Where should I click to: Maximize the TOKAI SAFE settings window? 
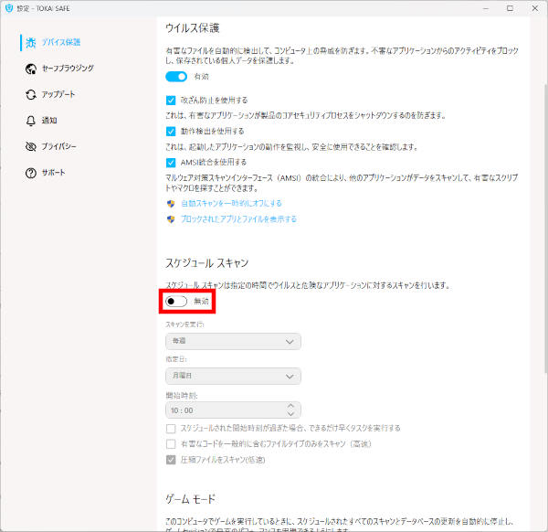(x=510, y=8)
